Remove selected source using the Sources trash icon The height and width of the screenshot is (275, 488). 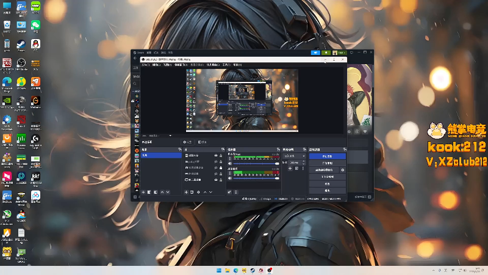tap(192, 193)
